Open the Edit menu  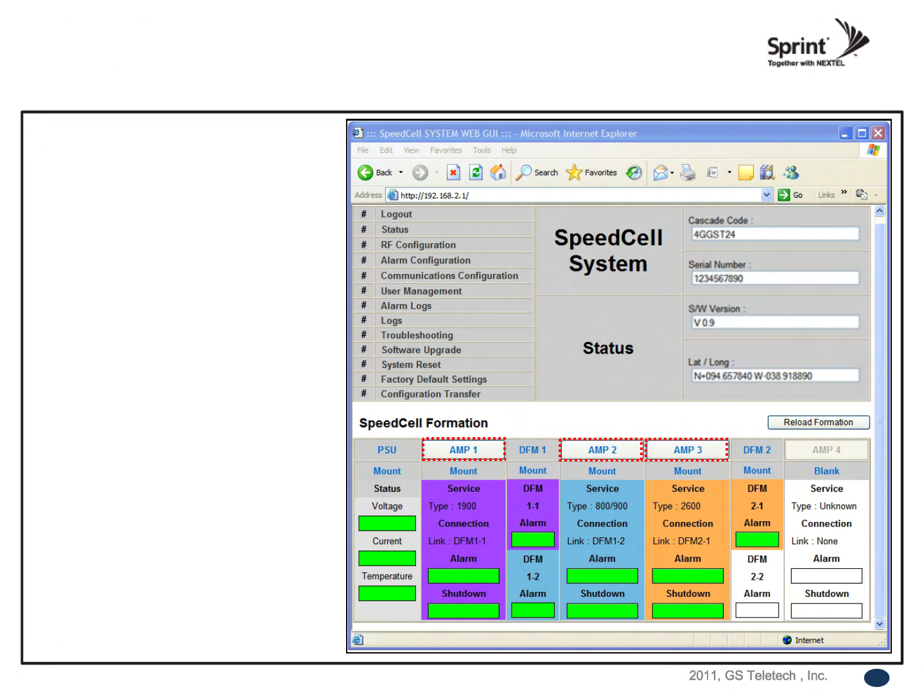tap(386, 150)
